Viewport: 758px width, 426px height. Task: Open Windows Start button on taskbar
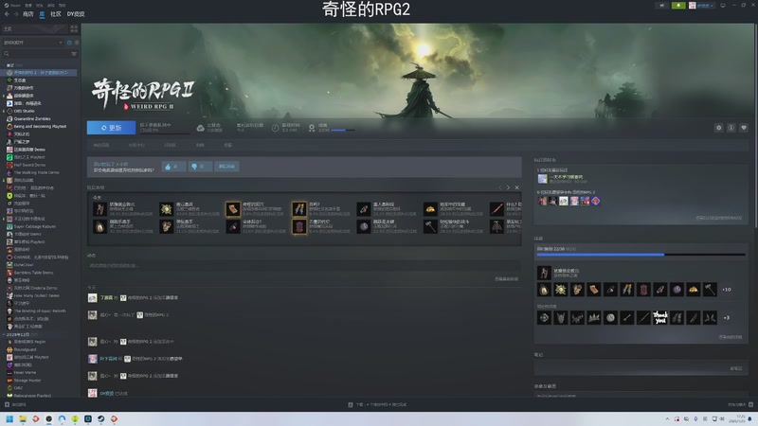point(9,418)
